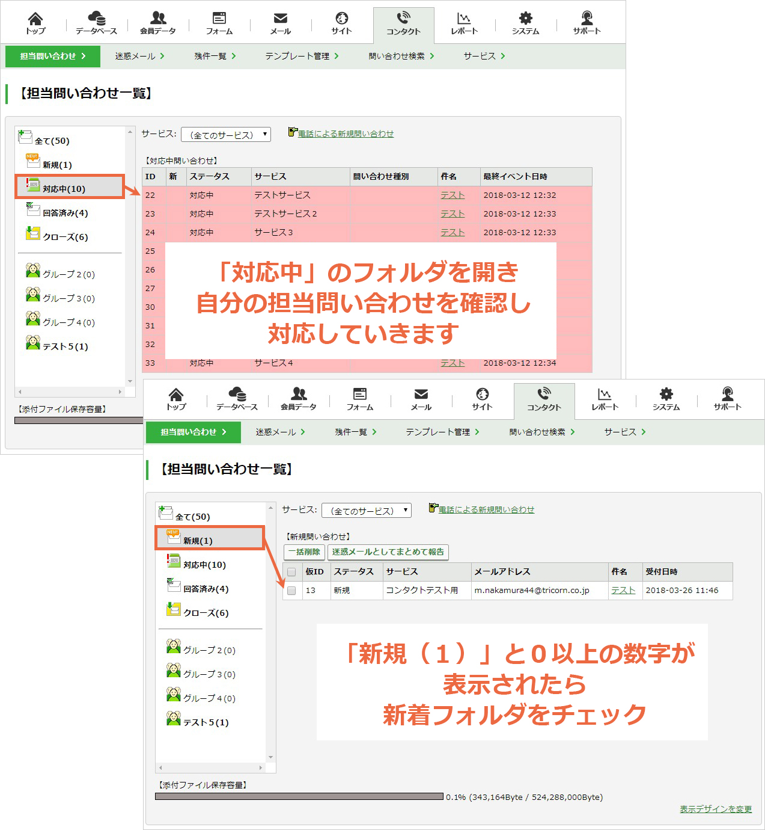Click the 添付ファイル保存容量 progress bar
This screenshot has height=830, width=765.
click(299, 796)
